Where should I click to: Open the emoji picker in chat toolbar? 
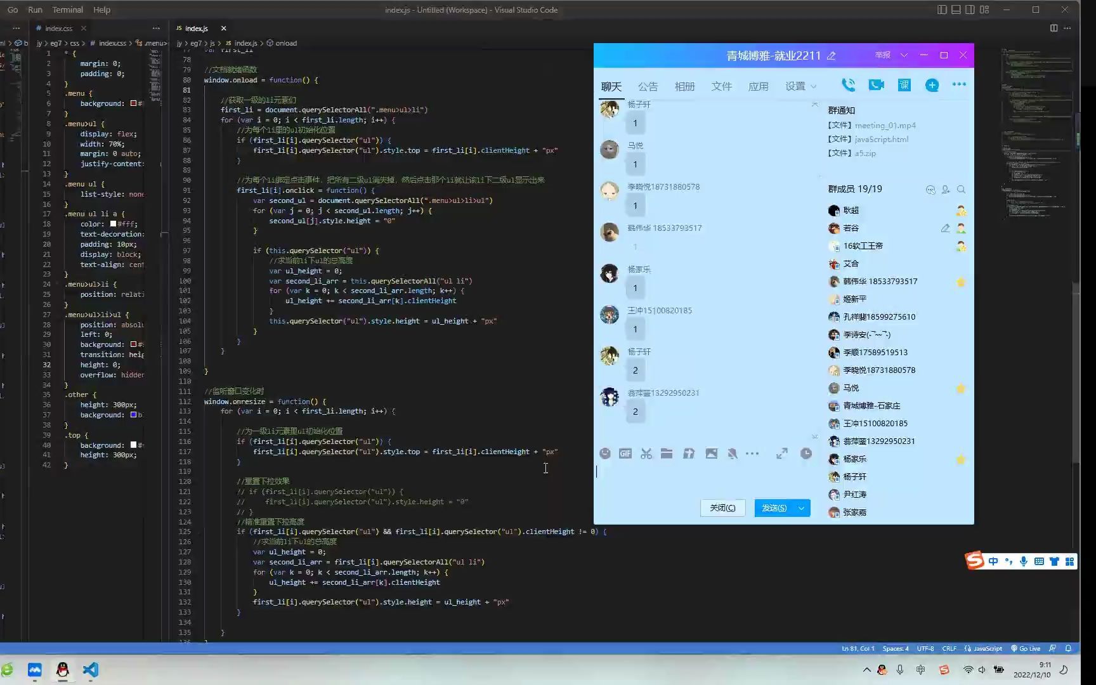coord(605,453)
